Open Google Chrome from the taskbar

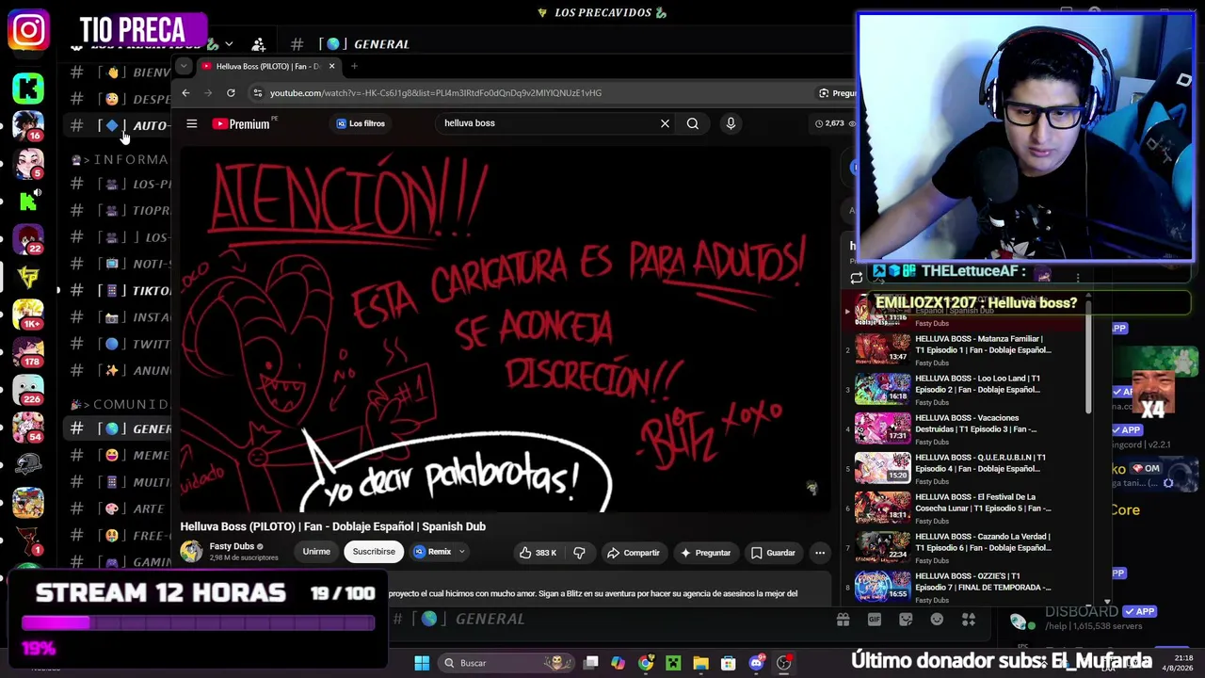[646, 663]
